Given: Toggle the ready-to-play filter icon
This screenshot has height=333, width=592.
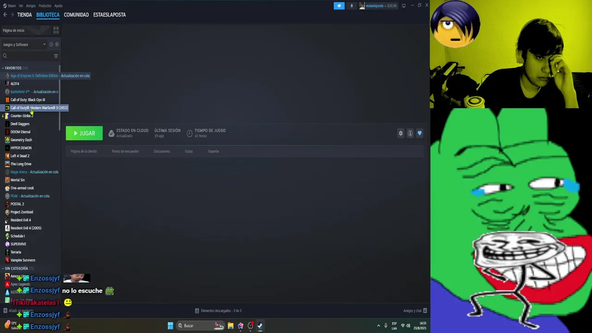Looking at the screenshot, I should 57,44.
